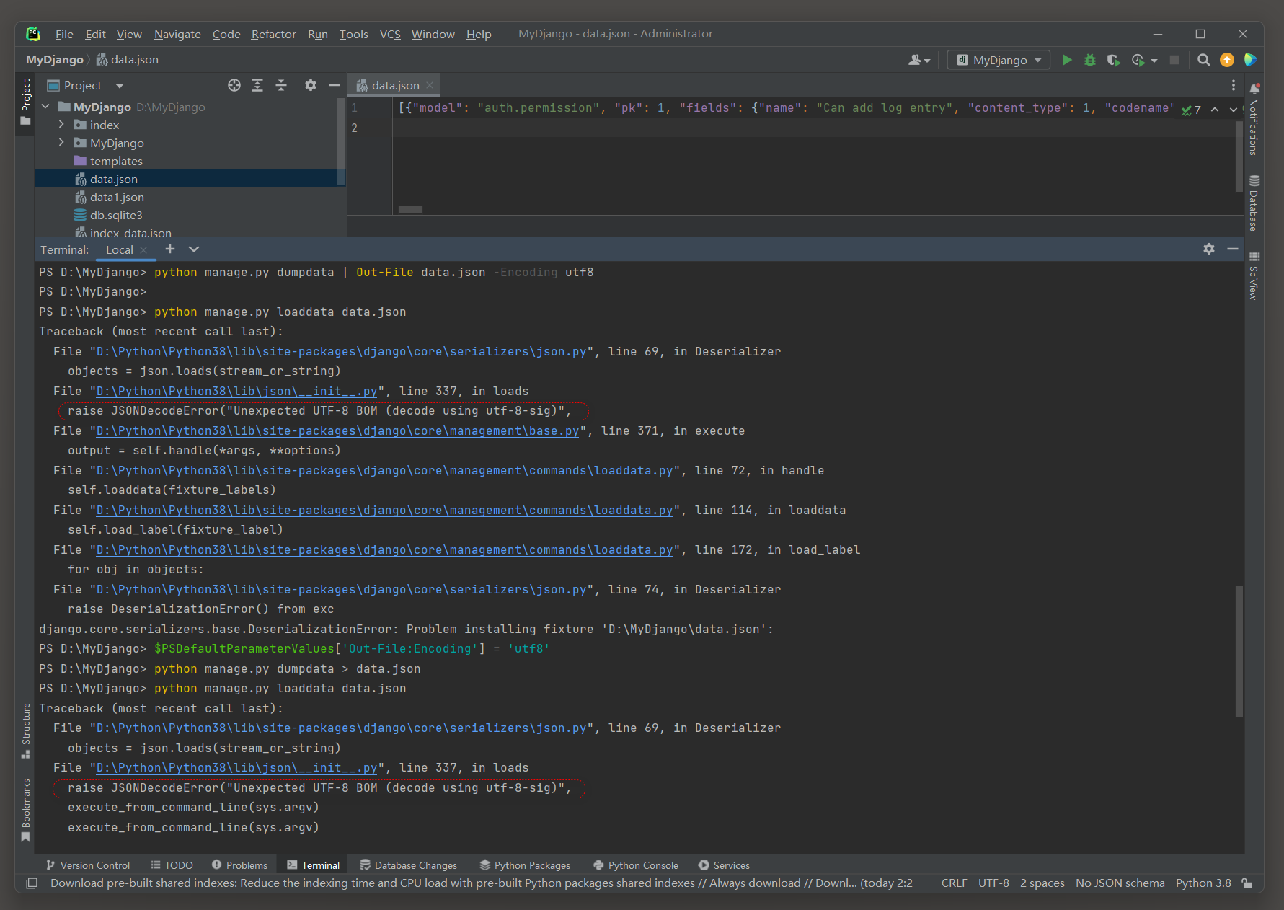Open the VCS menu
The image size is (1284, 910).
390,34
